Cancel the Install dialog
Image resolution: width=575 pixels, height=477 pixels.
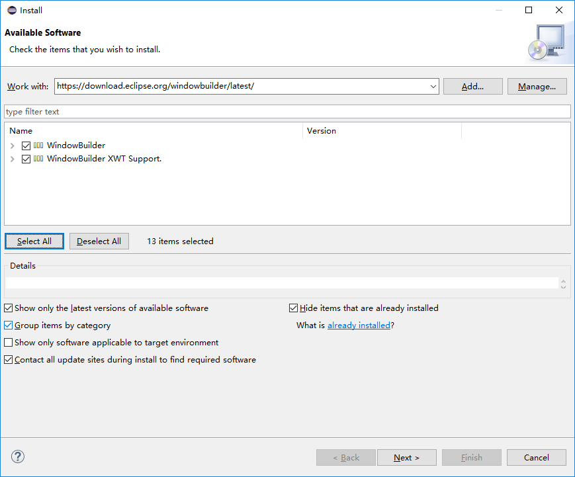[537, 458]
